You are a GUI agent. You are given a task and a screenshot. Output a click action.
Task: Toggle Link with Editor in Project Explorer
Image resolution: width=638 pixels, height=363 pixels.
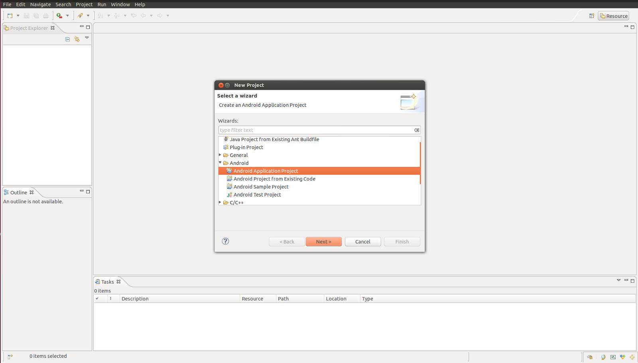click(77, 39)
